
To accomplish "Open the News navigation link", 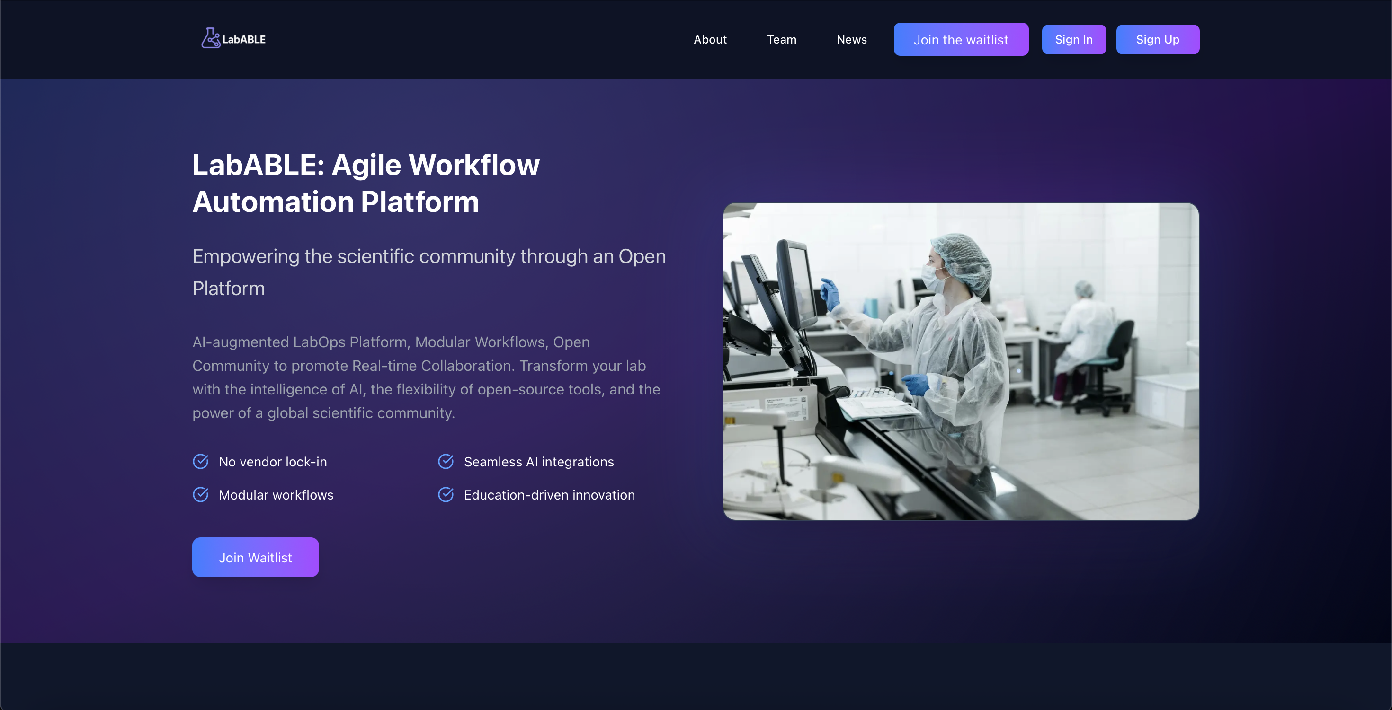I will pyautogui.click(x=852, y=39).
